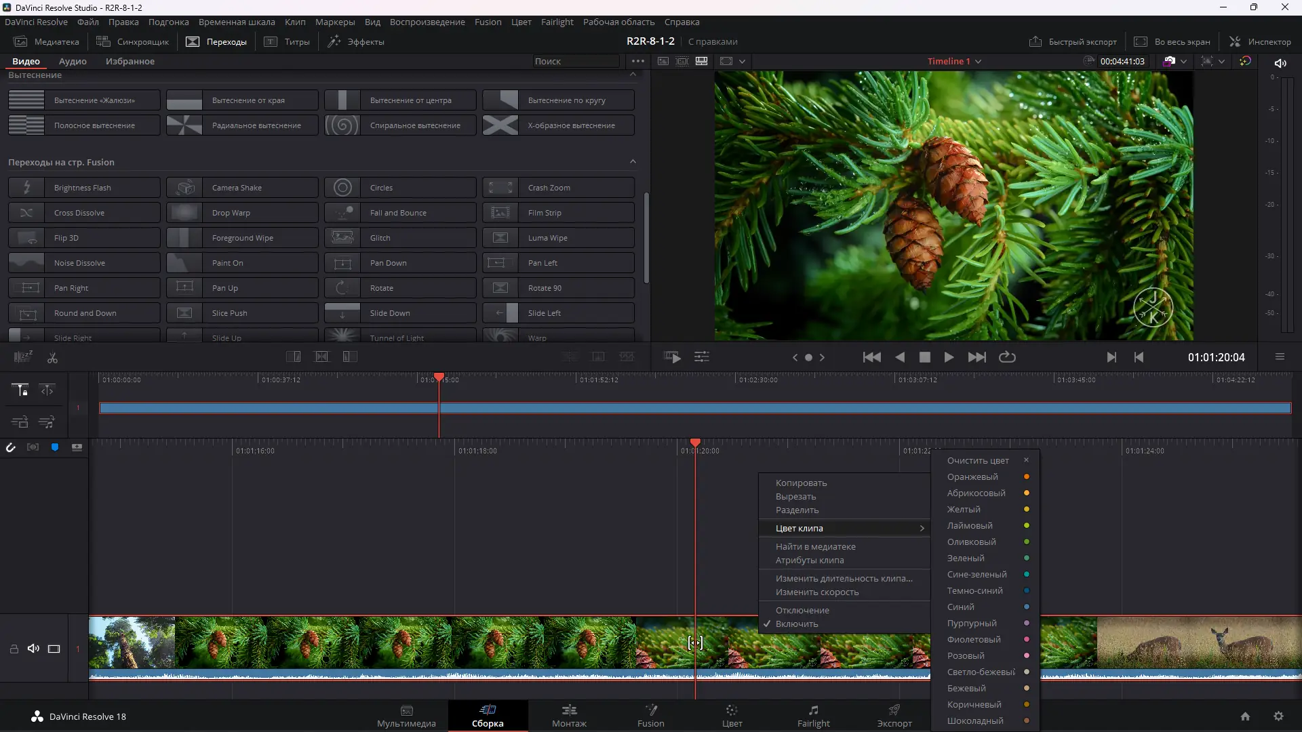Choose the Оранжевый clip color

[x=972, y=476]
